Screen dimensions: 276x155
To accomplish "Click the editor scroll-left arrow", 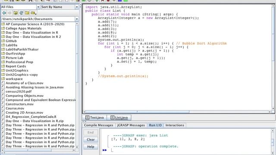I will [84, 112].
